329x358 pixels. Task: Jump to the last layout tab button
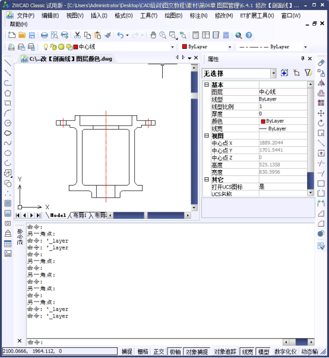(39, 215)
